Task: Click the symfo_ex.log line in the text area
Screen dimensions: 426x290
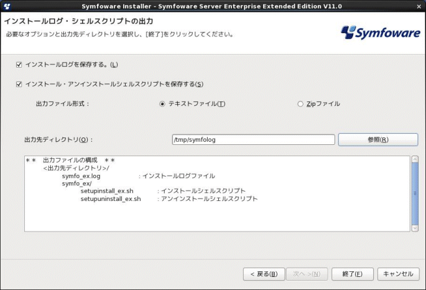Action: tap(81, 176)
